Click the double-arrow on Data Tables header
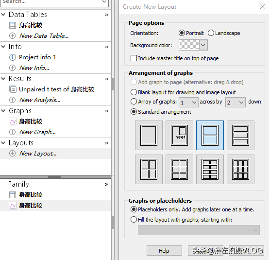This screenshot has width=269, height=260. (106, 15)
